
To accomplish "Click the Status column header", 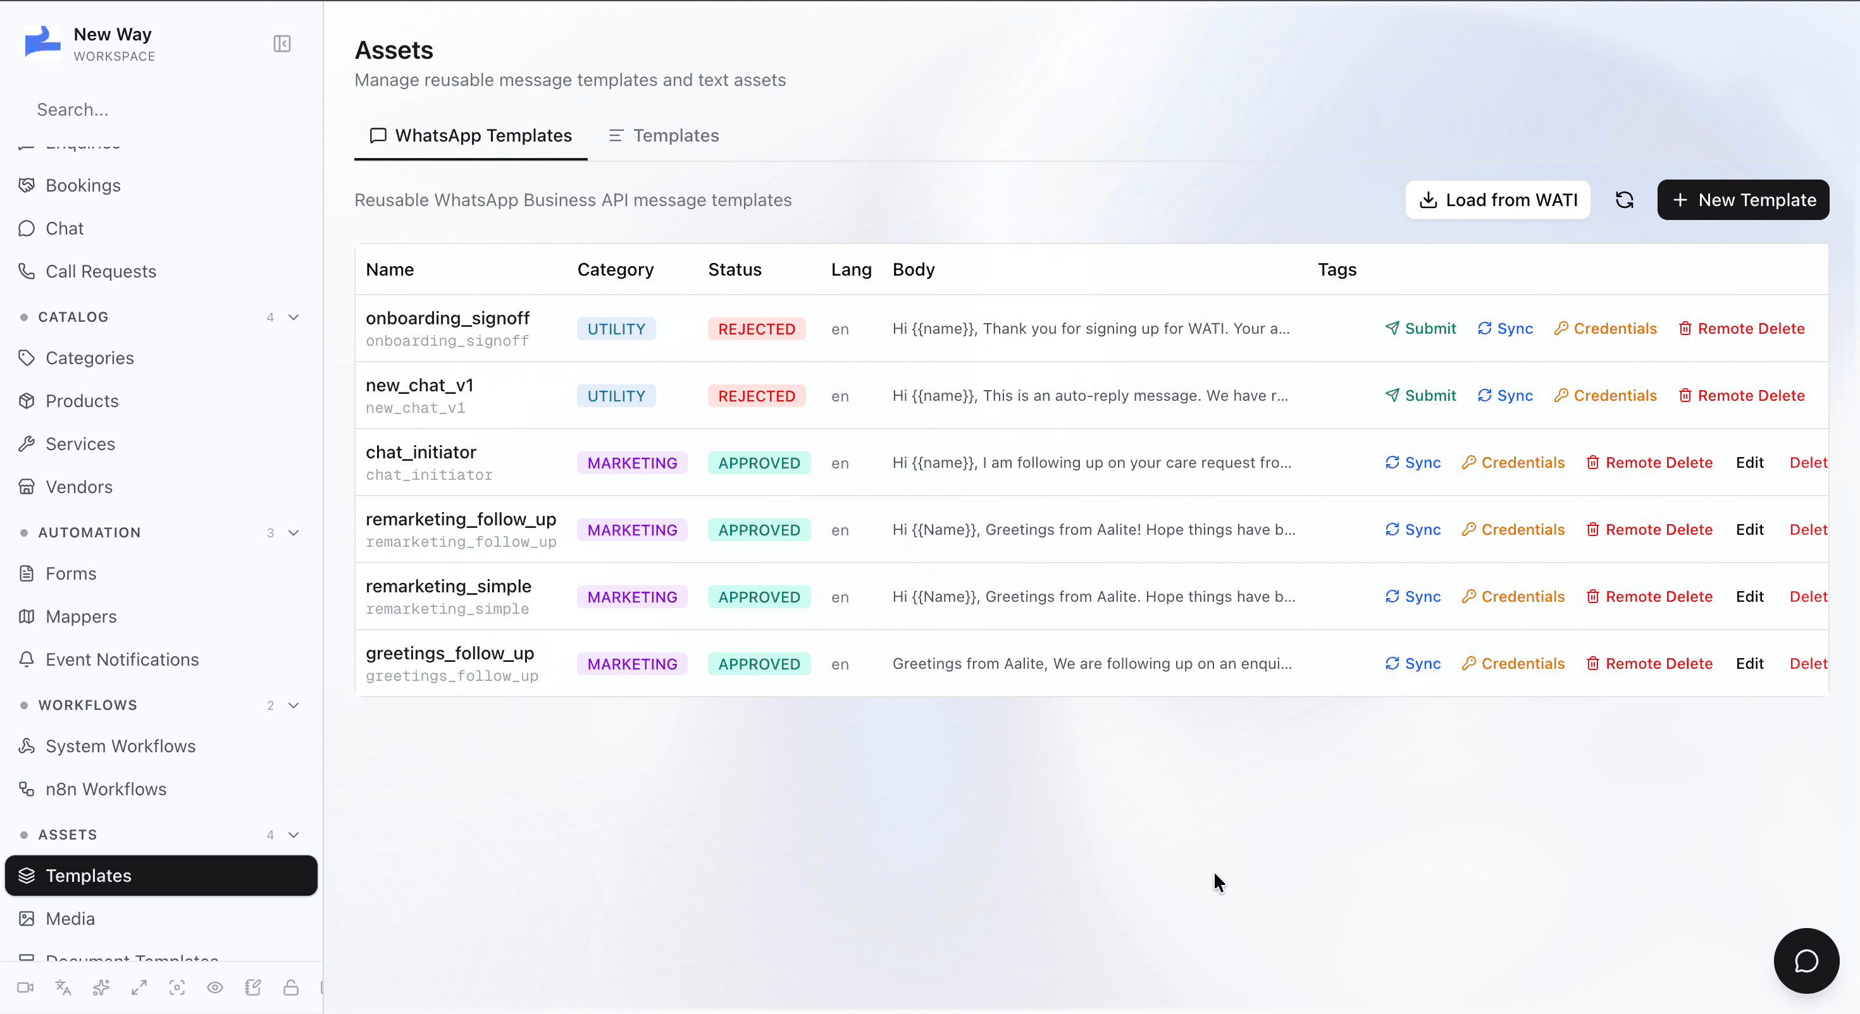I will click(x=735, y=269).
